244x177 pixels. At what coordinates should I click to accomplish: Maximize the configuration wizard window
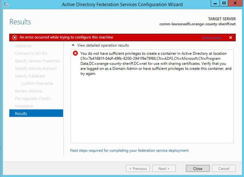tap(224, 3)
